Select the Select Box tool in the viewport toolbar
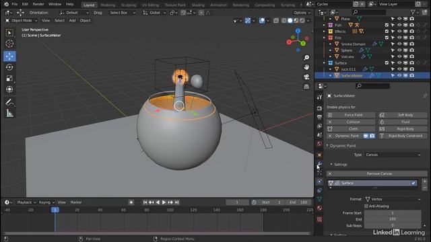 point(9,33)
